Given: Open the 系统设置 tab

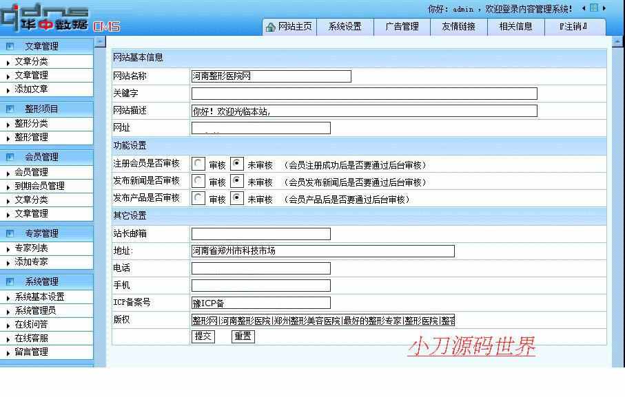Looking at the screenshot, I should coord(345,27).
